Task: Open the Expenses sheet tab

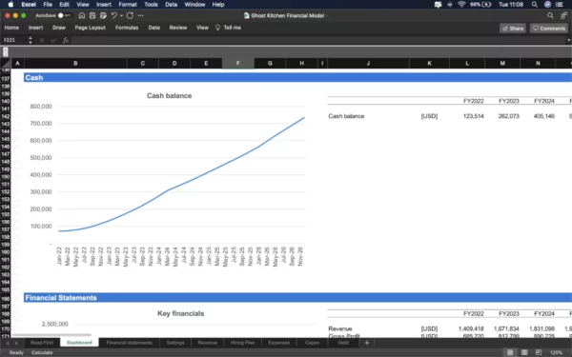Action: coord(278,343)
